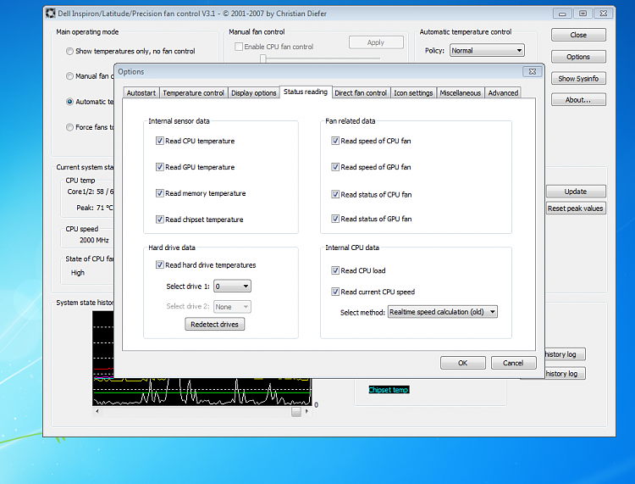Click the history graph left scroll arrow

click(x=97, y=411)
